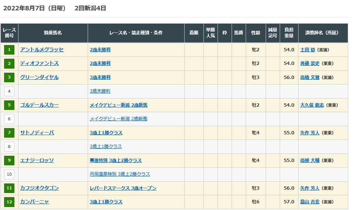Open メイクデビュー新潟 2歳新馬 link in race 6 row
360x210 pixels.
pyautogui.click(x=118, y=119)
